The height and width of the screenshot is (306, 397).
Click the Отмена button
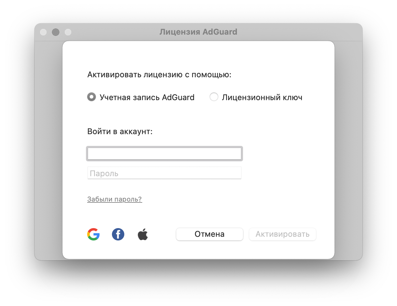210,234
